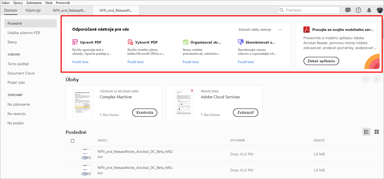Tick the select-all checkbox in file list

(x=73, y=141)
